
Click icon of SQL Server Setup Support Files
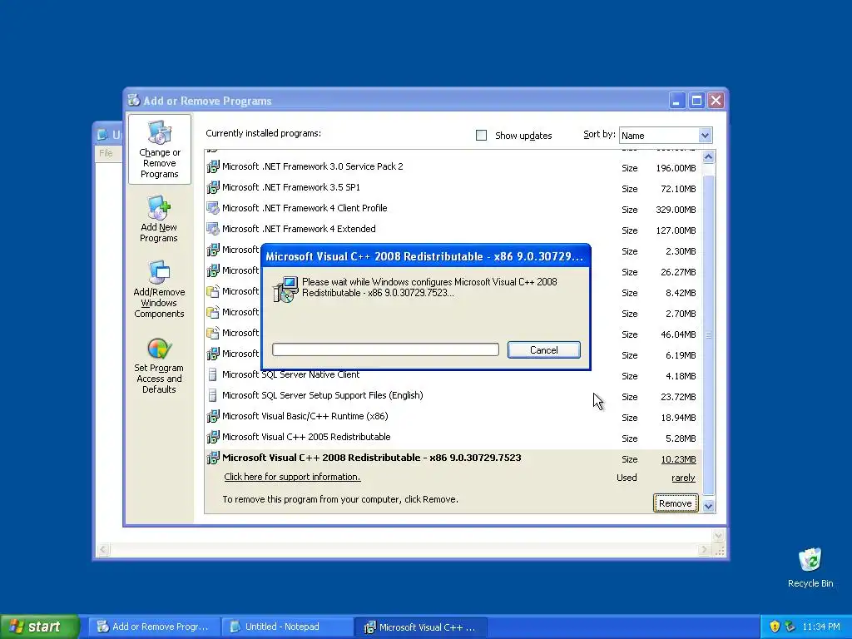[x=213, y=395]
